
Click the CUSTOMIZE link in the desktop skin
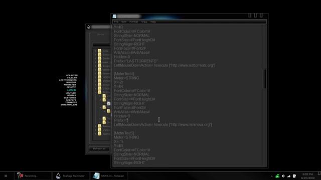[70, 98]
